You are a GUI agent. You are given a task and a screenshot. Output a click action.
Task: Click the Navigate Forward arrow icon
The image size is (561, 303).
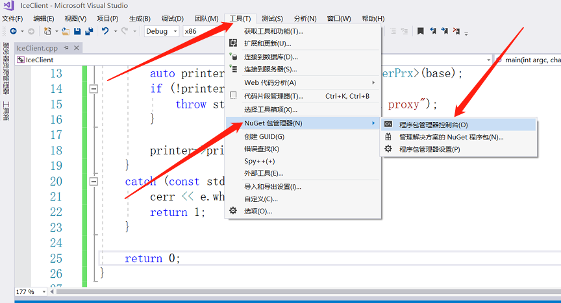(x=31, y=31)
